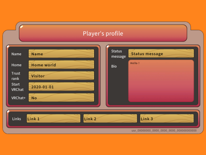This screenshot has width=206, height=155.
Task: Open Link 2
Action: [x=110, y=119]
